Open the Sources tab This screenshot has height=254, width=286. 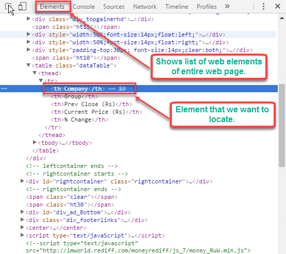[114, 7]
